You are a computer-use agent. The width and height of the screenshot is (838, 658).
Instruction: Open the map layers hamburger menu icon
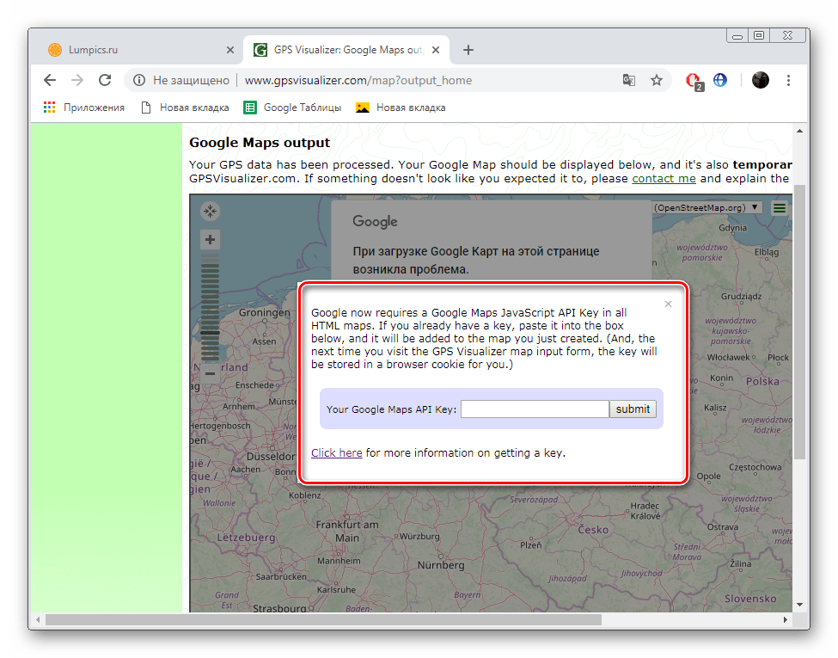[x=780, y=207]
